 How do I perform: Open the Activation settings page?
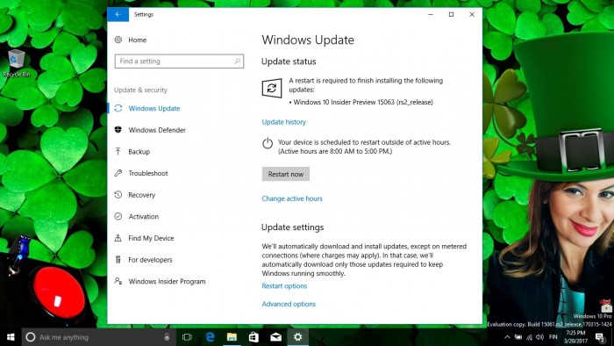coord(144,216)
